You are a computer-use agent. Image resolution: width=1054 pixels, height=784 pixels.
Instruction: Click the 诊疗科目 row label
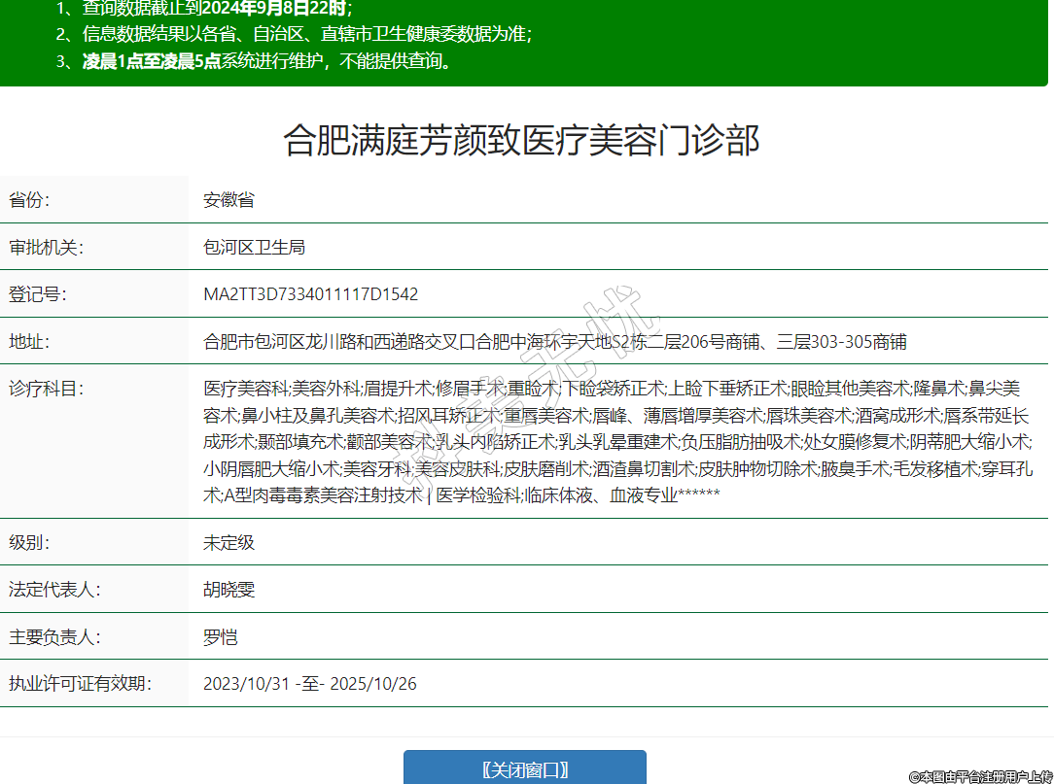pos(46,389)
